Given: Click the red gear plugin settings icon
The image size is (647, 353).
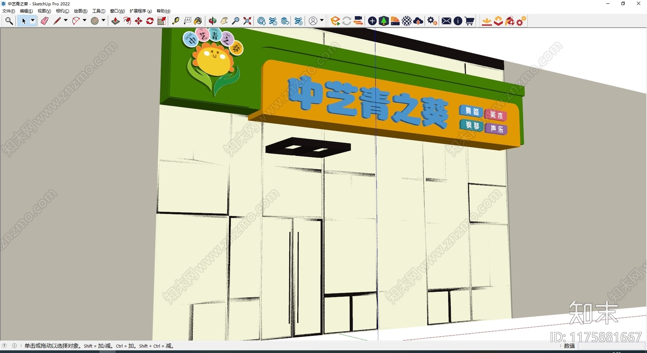Looking at the screenshot, I should click(x=521, y=21).
